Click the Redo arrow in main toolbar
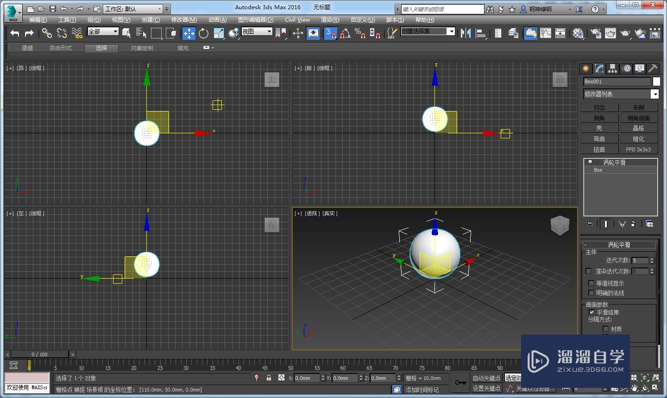This screenshot has height=398, width=667. [x=29, y=33]
